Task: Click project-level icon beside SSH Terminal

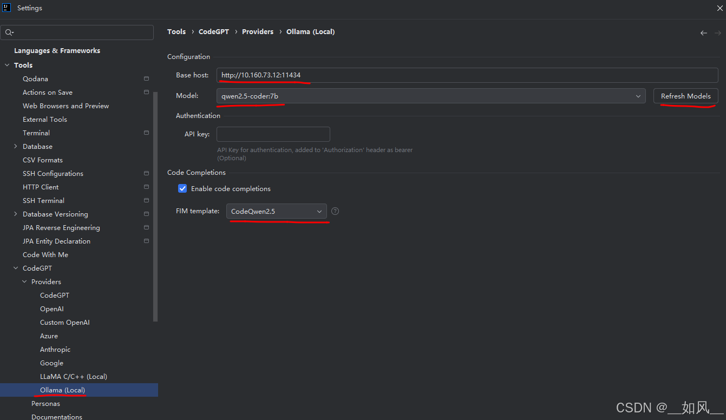Action: click(146, 200)
